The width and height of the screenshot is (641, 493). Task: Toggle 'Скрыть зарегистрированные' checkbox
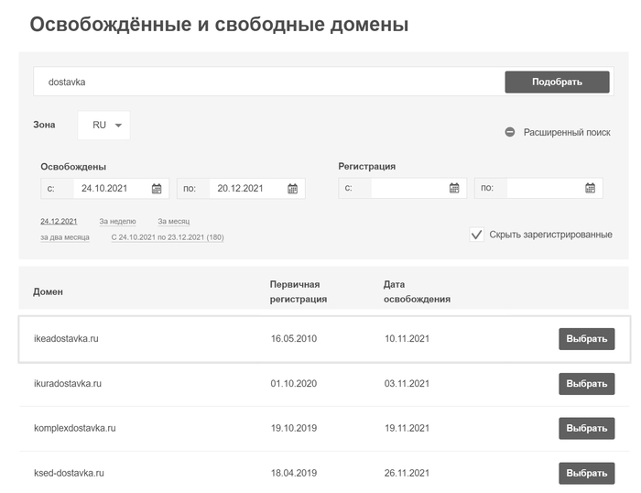(x=476, y=235)
